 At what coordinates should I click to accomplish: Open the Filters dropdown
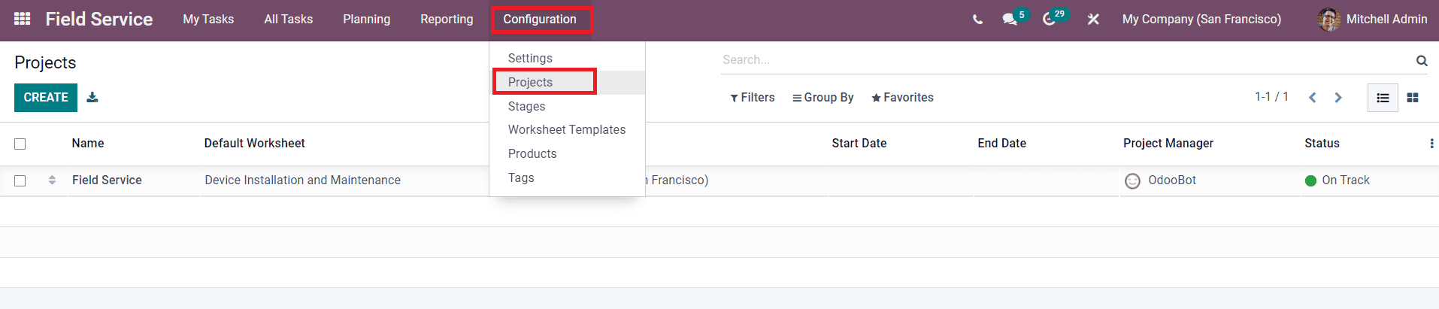click(x=753, y=98)
